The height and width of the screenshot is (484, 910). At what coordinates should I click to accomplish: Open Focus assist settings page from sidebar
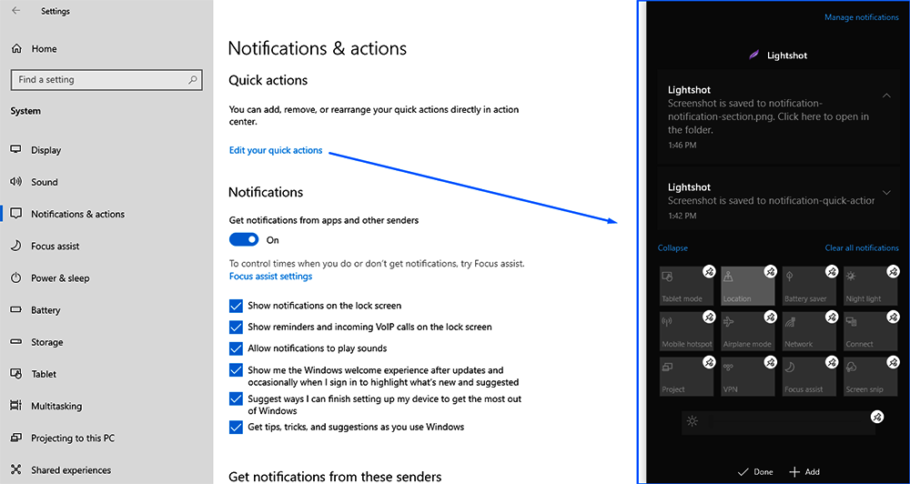tap(45, 246)
